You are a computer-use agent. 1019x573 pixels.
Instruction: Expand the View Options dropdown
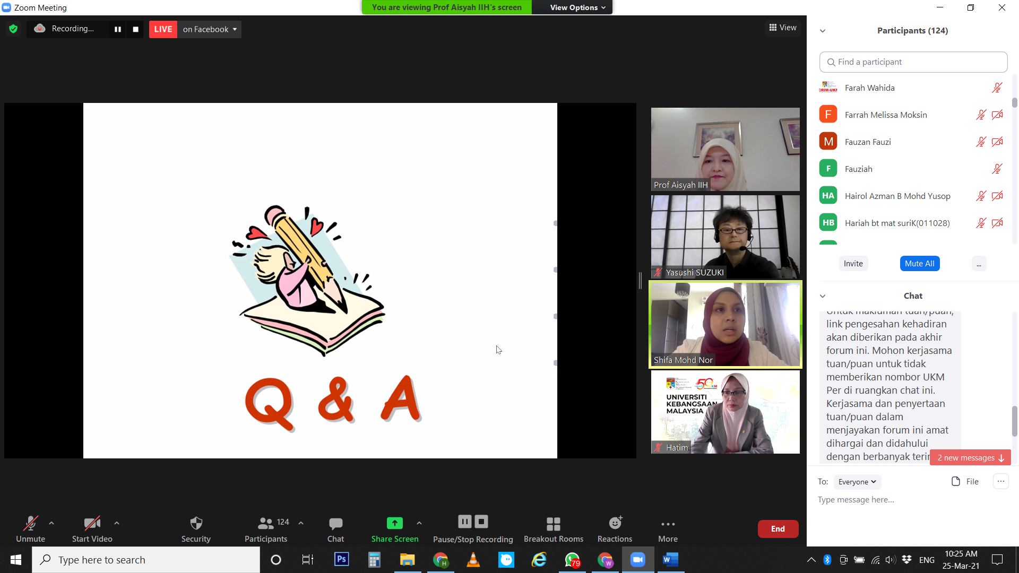[x=577, y=7]
